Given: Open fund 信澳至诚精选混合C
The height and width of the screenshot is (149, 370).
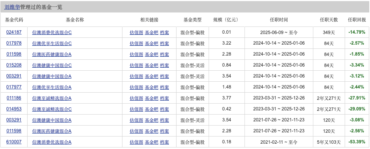Looking at the screenshot, I should [52, 109].
